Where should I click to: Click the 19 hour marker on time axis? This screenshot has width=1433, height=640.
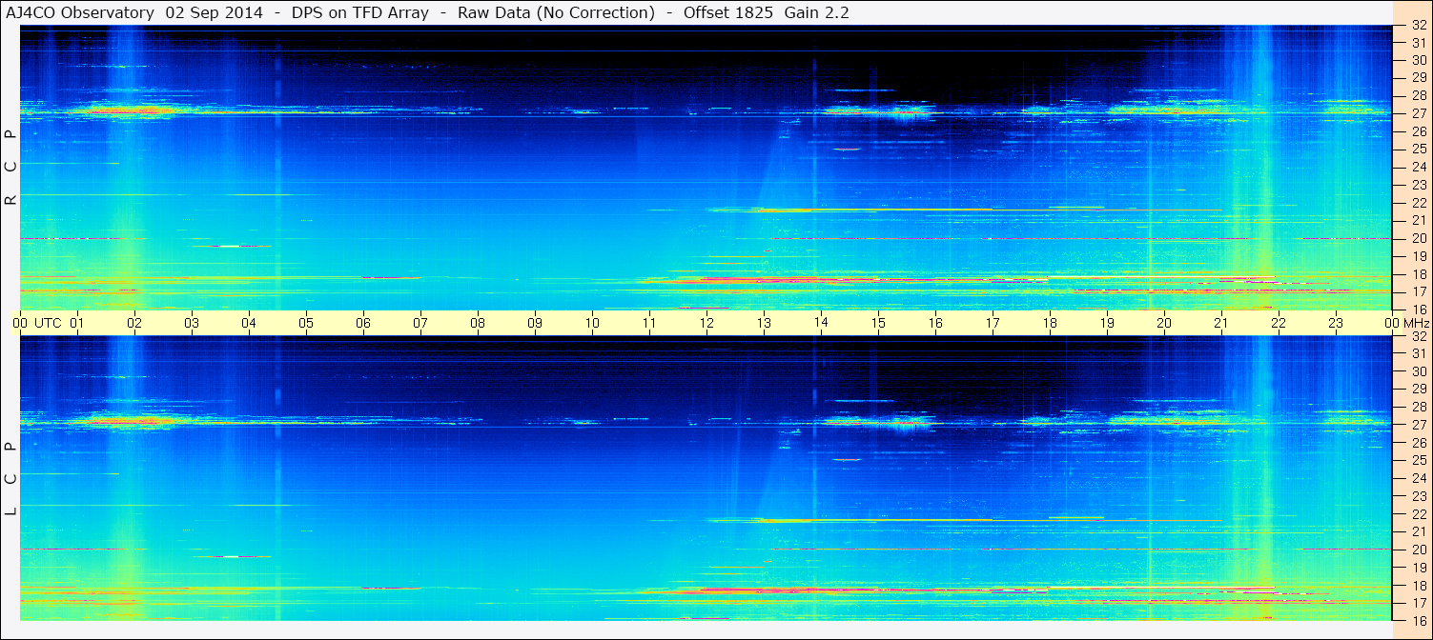(x=1107, y=323)
